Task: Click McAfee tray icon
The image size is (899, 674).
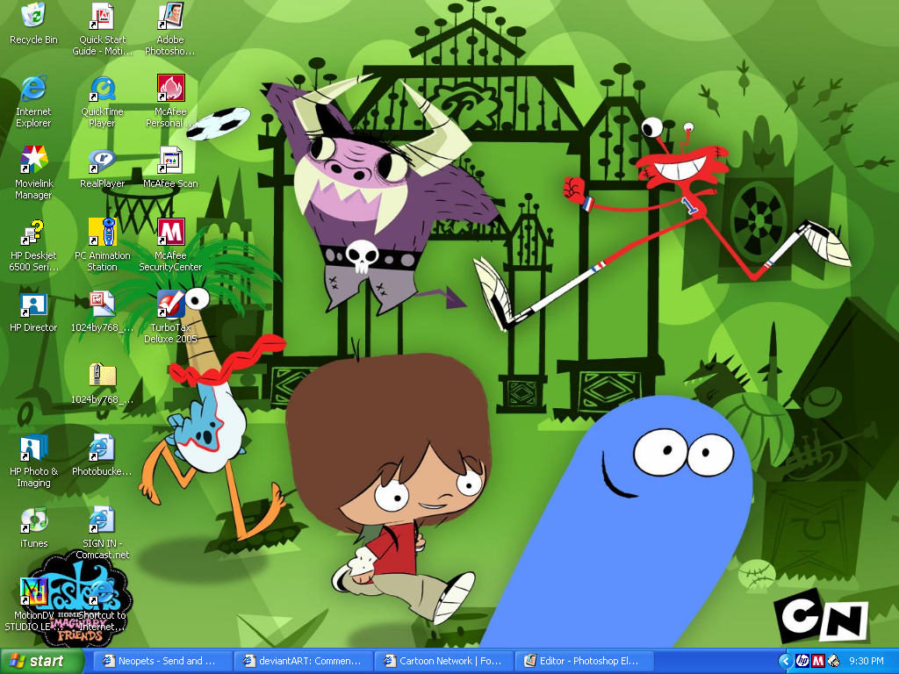Action: tap(817, 661)
